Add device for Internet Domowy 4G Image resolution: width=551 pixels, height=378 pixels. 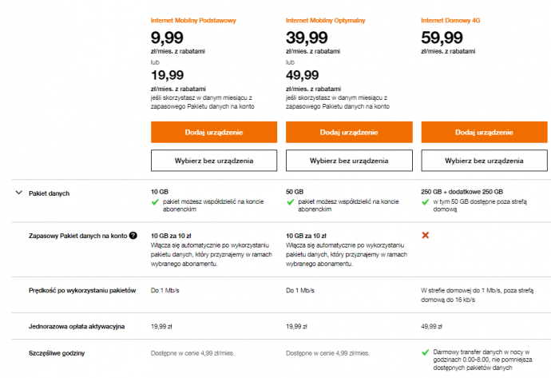pyautogui.click(x=484, y=132)
